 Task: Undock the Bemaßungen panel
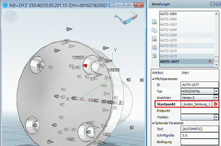click(212, 4)
